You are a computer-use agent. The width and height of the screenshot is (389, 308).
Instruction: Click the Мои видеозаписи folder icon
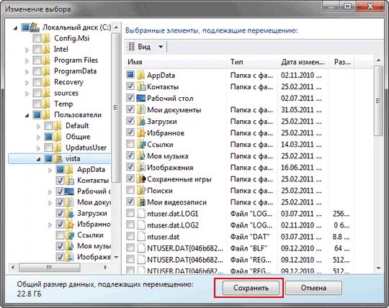click(x=140, y=202)
